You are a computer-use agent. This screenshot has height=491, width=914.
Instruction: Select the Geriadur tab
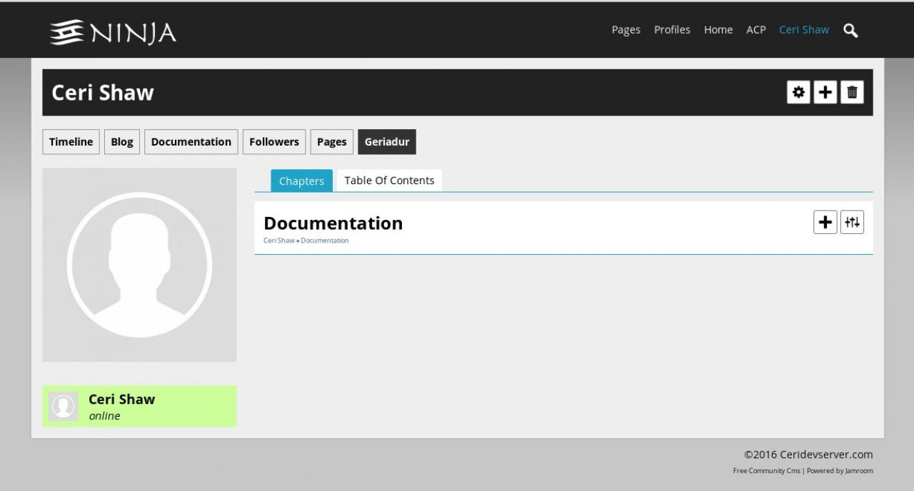pyautogui.click(x=387, y=142)
